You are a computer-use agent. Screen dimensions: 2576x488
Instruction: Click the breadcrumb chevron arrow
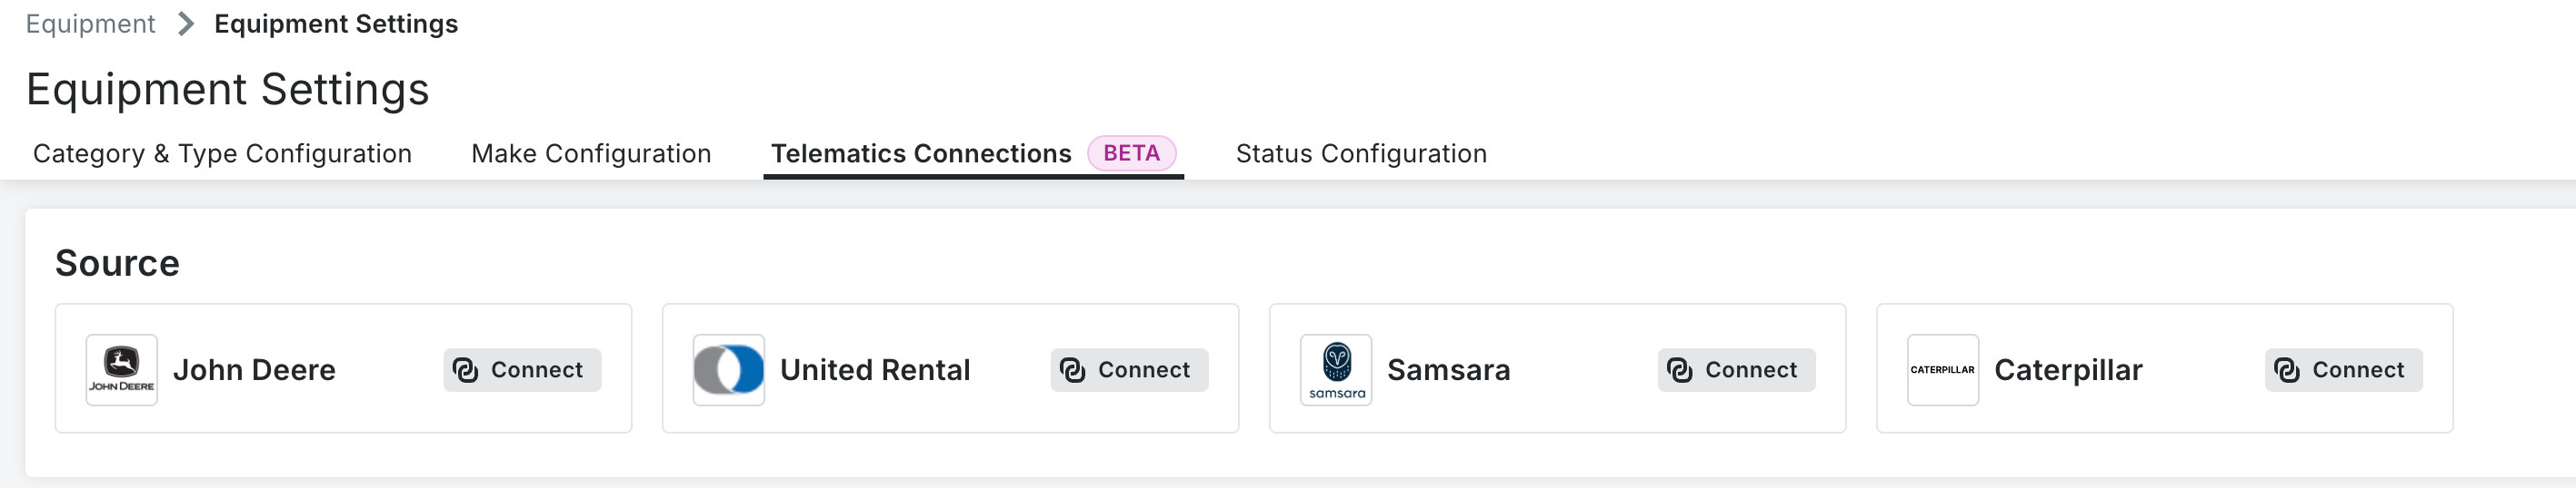point(185,24)
